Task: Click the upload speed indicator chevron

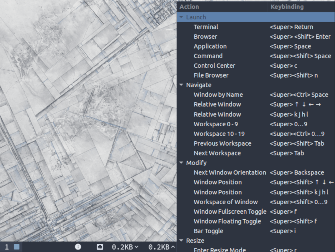Action: pos(172,247)
